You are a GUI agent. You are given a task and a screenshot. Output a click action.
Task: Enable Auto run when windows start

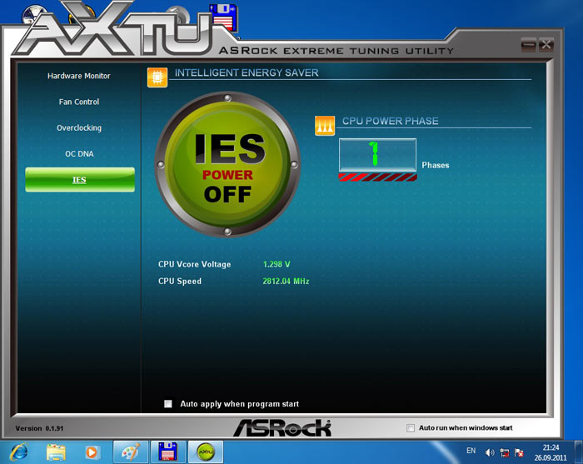411,428
